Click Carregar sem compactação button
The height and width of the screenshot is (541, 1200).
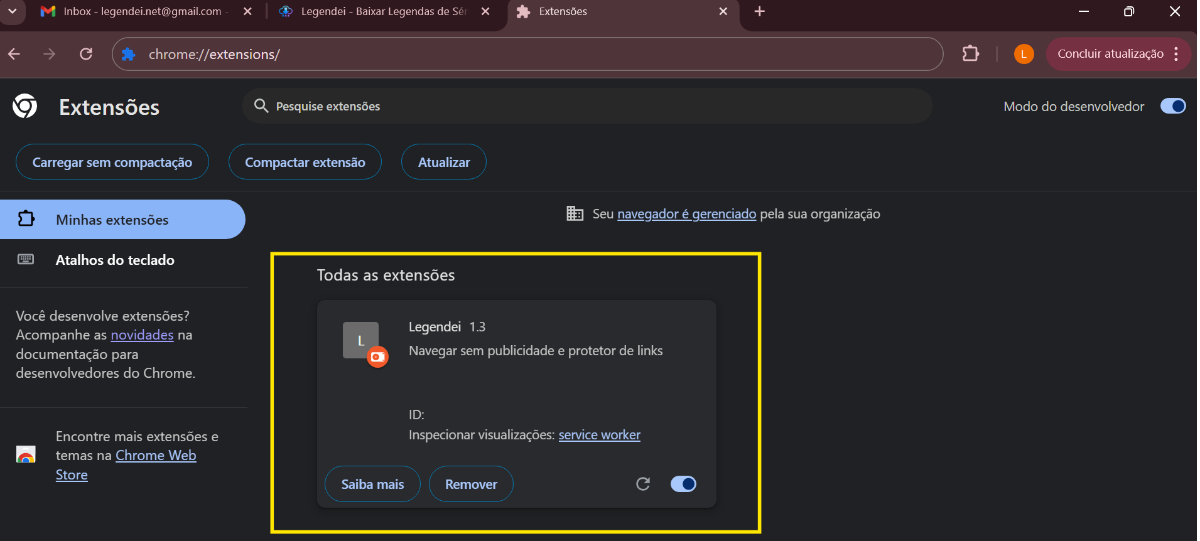click(x=112, y=162)
